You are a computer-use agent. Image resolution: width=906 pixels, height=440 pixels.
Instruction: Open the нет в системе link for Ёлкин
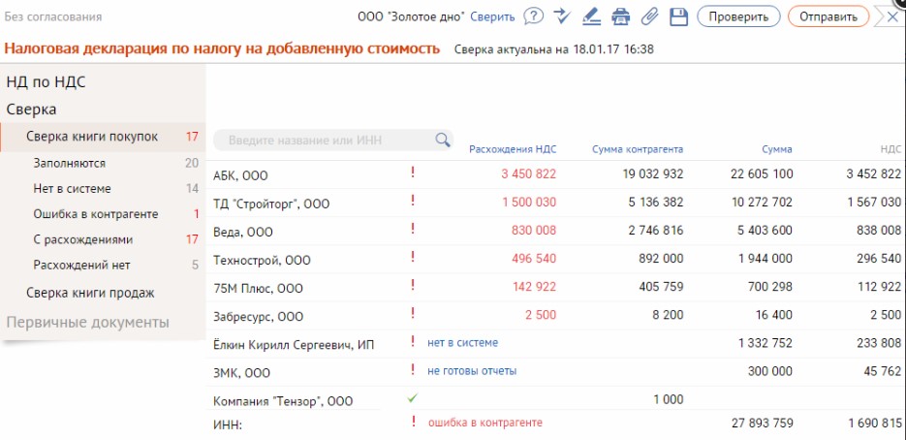[462, 342]
